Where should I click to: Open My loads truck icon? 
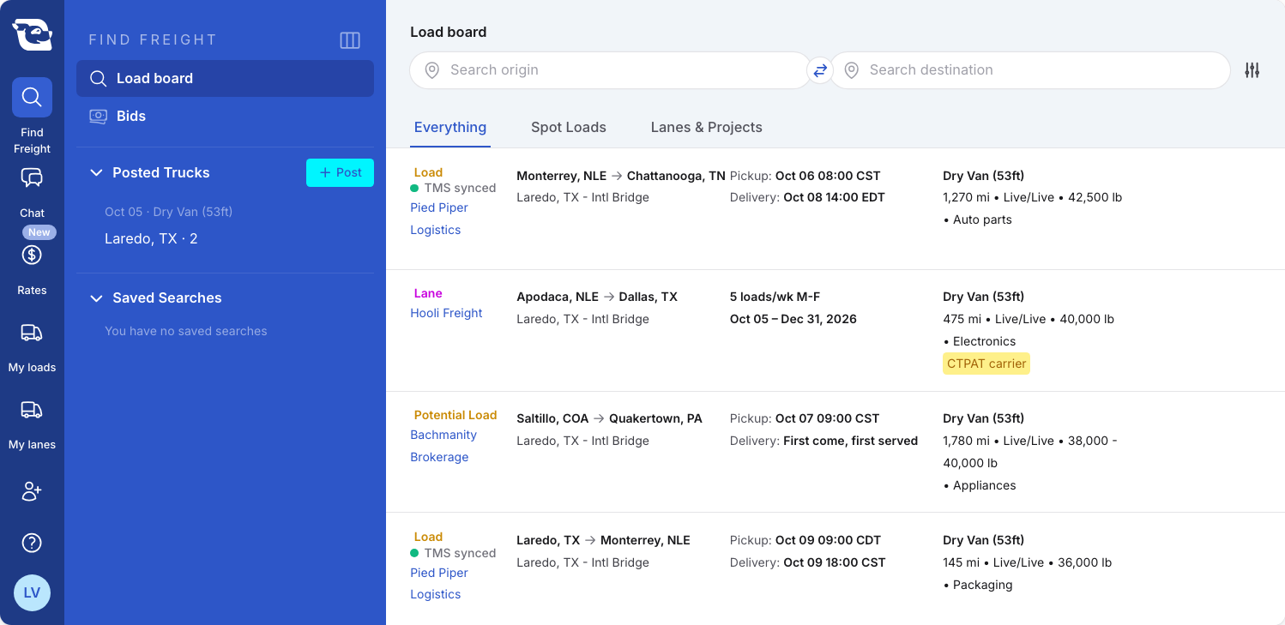click(32, 333)
